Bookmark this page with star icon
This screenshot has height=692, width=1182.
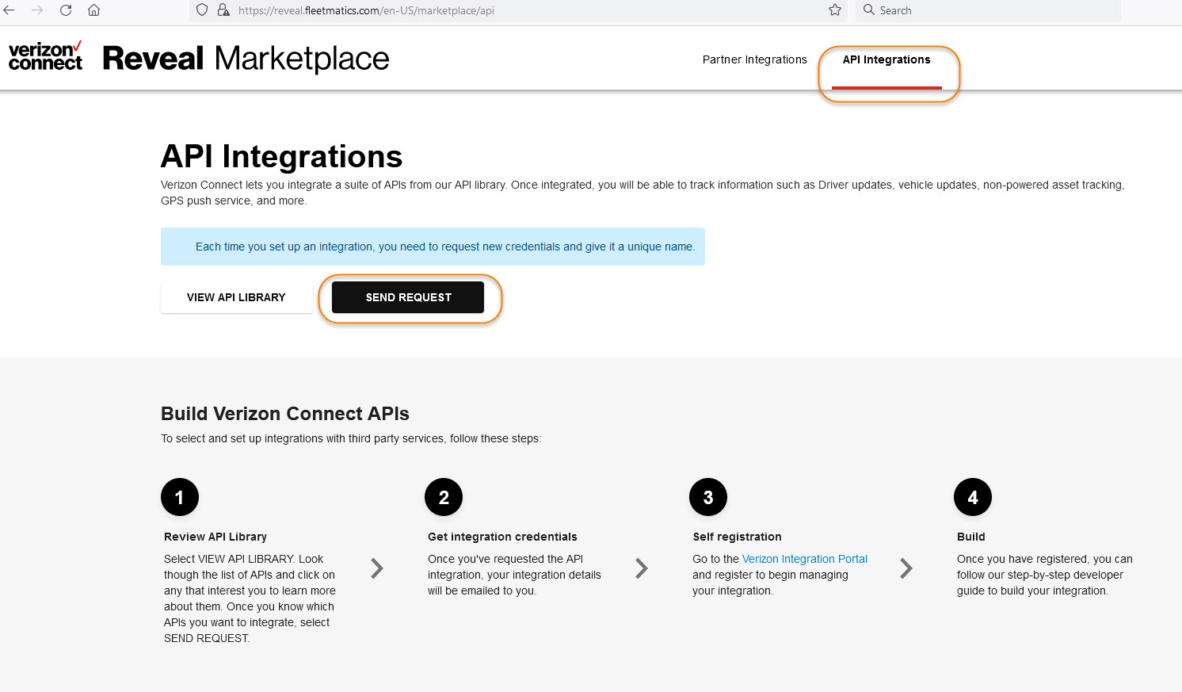pos(835,10)
